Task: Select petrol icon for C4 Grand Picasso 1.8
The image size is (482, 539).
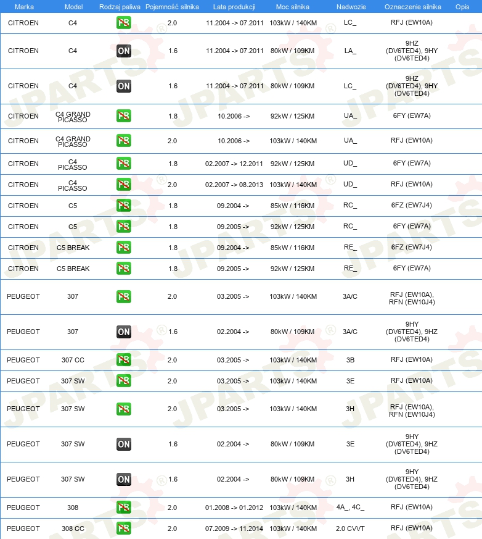Action: pyautogui.click(x=123, y=116)
